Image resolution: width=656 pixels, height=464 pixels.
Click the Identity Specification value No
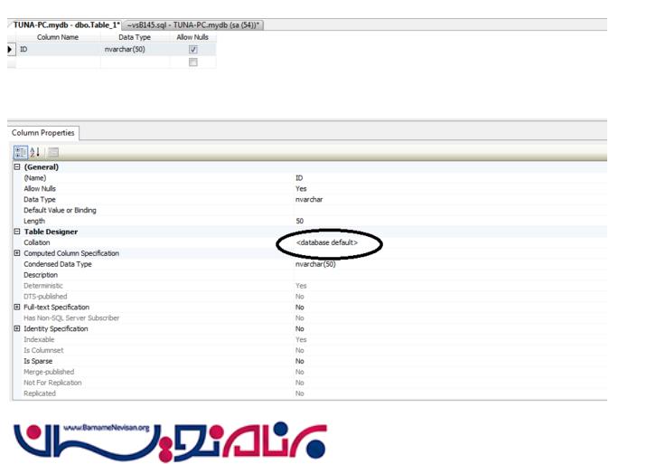(x=300, y=328)
